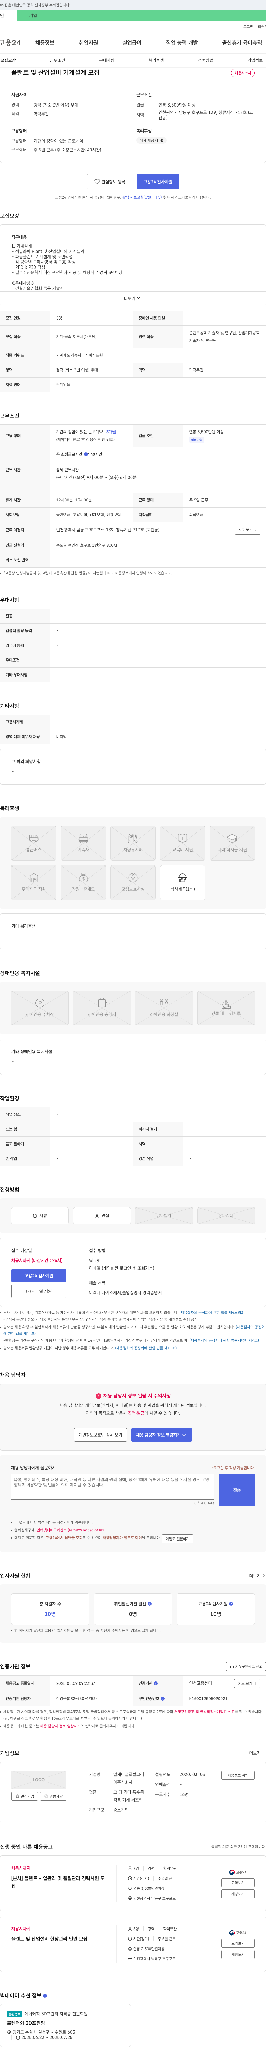Click the 장애인용 화장실 facility icon
266x2072 pixels.
(164, 1008)
